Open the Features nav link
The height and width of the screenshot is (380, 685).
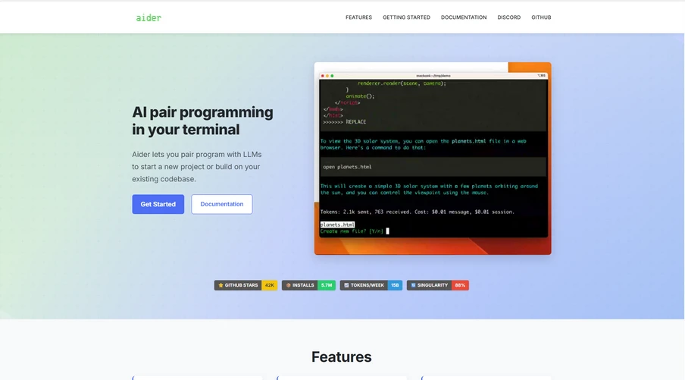(x=358, y=17)
